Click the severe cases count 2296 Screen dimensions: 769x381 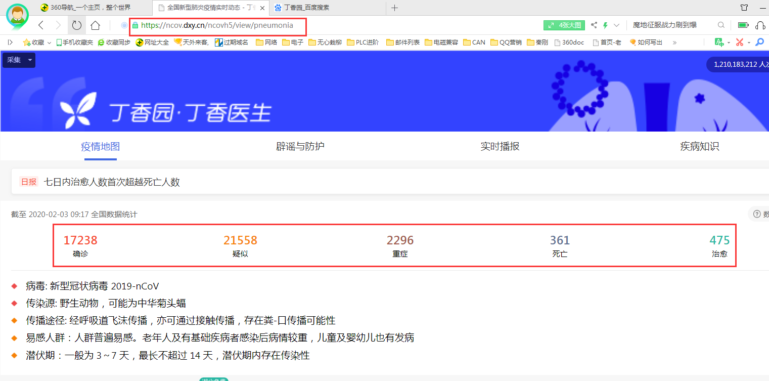(400, 240)
